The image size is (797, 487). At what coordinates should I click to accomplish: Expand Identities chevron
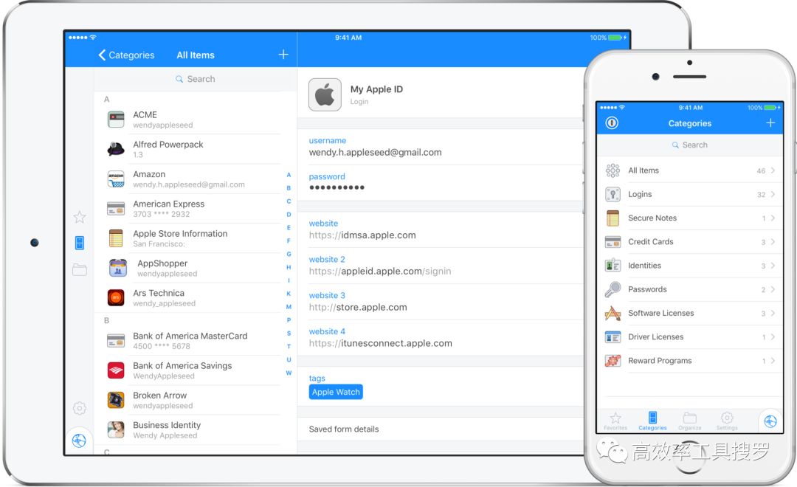tap(773, 266)
